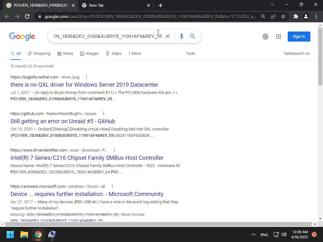Click the browser forward arrow

click(17, 16)
